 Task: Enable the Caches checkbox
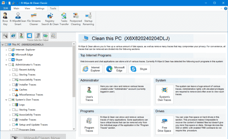(x=14, y=89)
